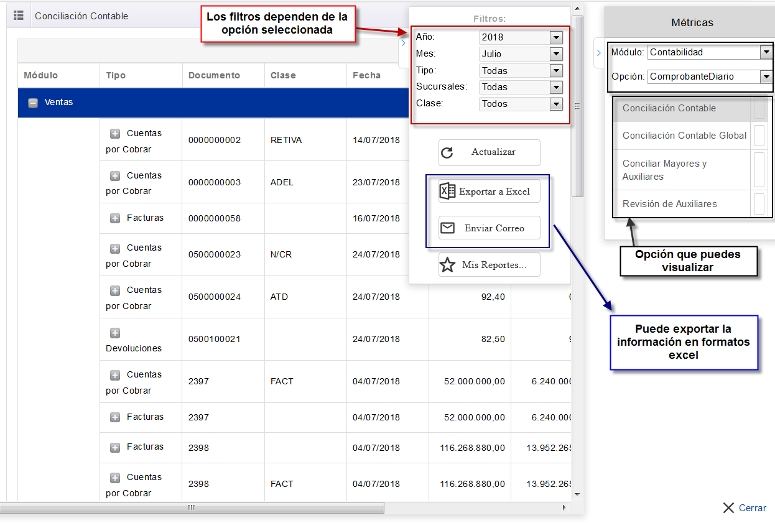The width and height of the screenshot is (775, 523).
Task: Open the Opción dropdown showing ComprobanteDiario
Action: tap(766, 76)
